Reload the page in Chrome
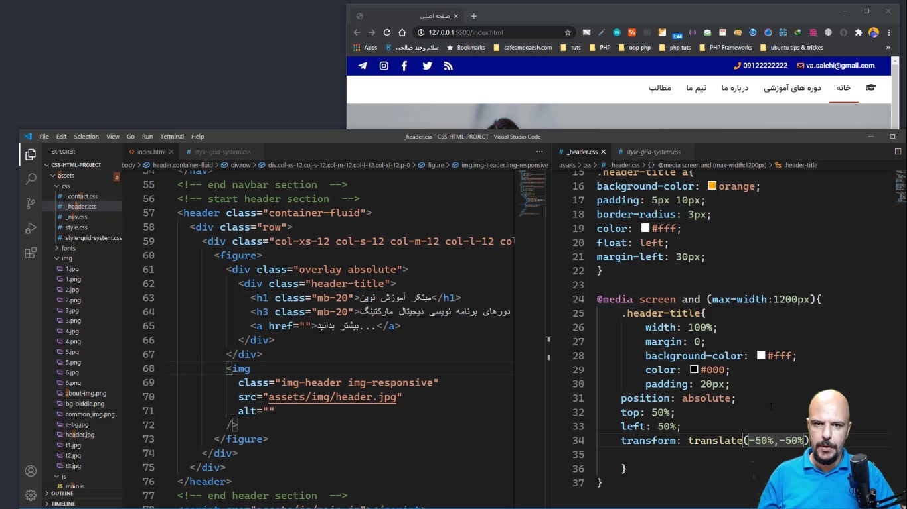Viewport: 907px width, 509px height. click(x=387, y=32)
